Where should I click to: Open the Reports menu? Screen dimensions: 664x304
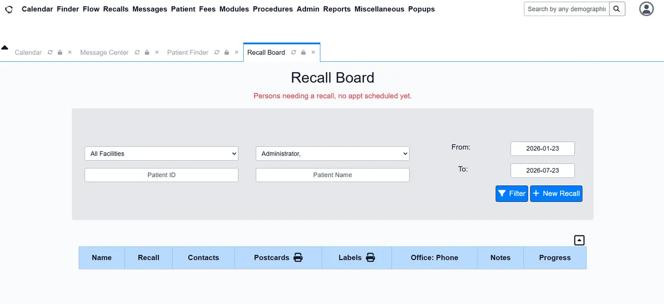[x=337, y=9]
